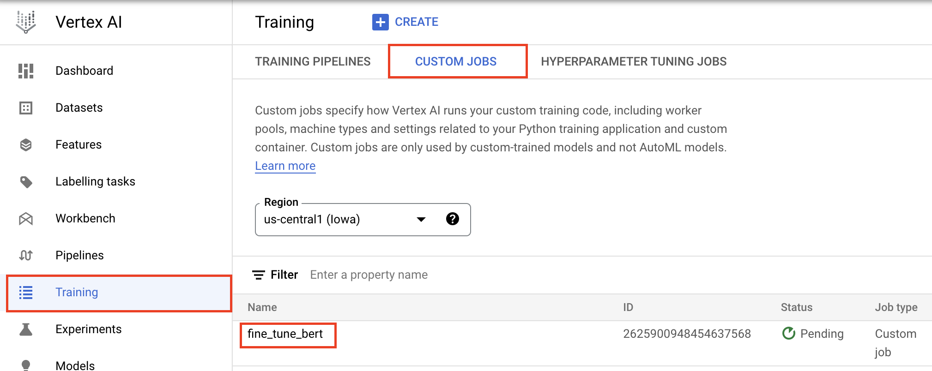932x371 pixels.
Task: Follow the Learn more link
Action: point(285,166)
